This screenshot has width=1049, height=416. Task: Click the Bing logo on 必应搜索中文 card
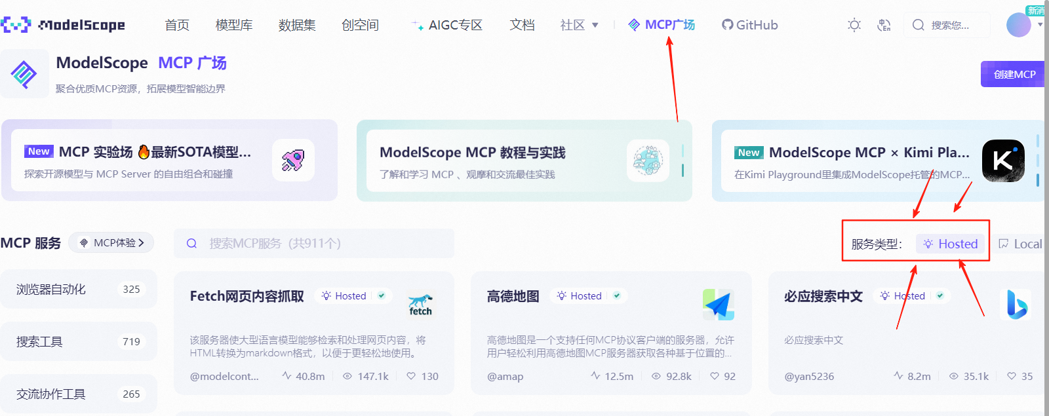(1017, 305)
